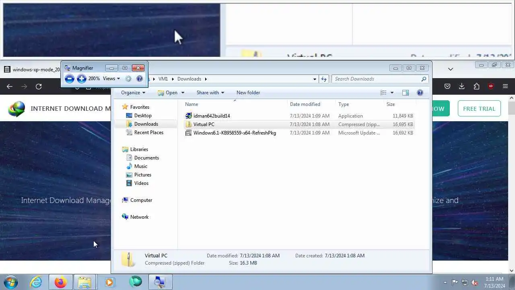Open the Organize menu
This screenshot has height=290, width=515.
[x=133, y=93]
